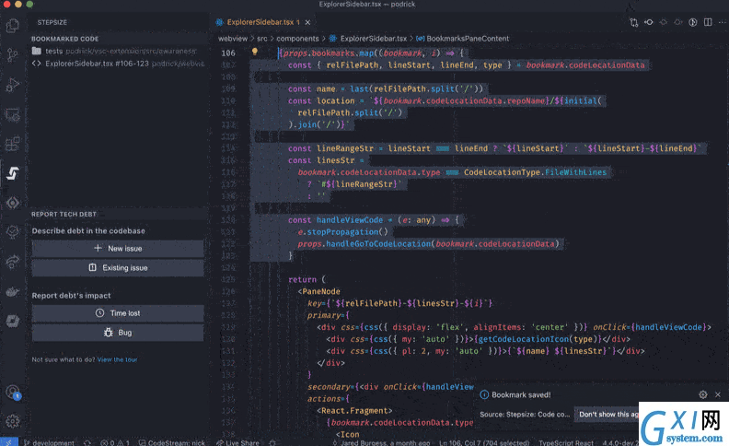This screenshot has height=446, width=729.
Task: Click the split editor right icon
Action: click(x=708, y=22)
